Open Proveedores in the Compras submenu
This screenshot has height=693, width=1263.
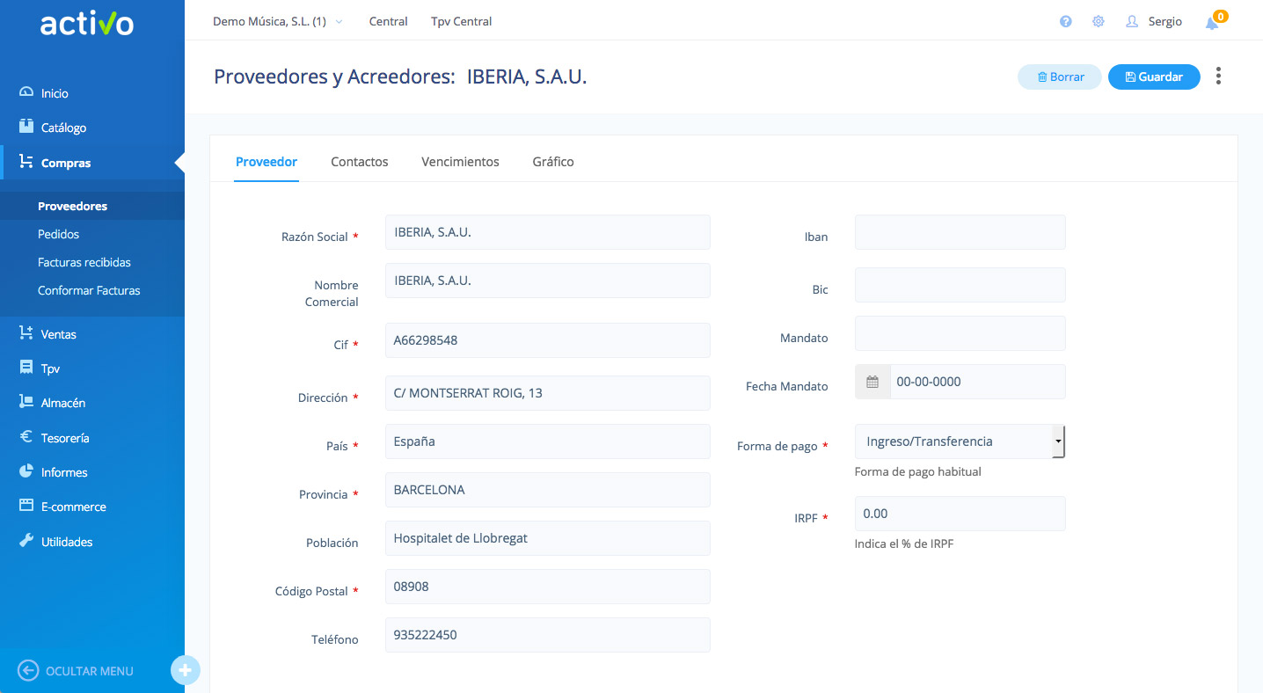pos(73,206)
